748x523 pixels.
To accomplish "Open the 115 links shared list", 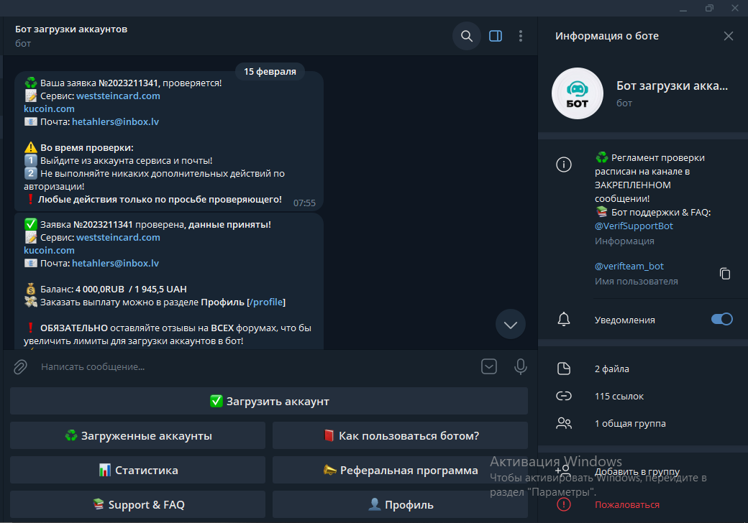I will point(619,396).
